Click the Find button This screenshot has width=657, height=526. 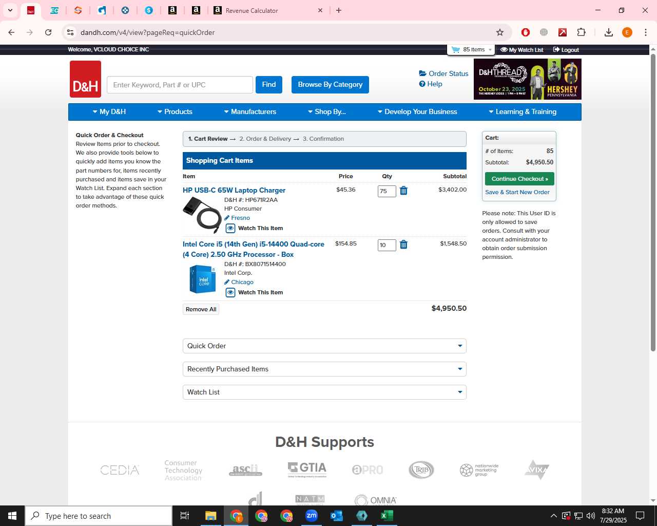point(269,85)
